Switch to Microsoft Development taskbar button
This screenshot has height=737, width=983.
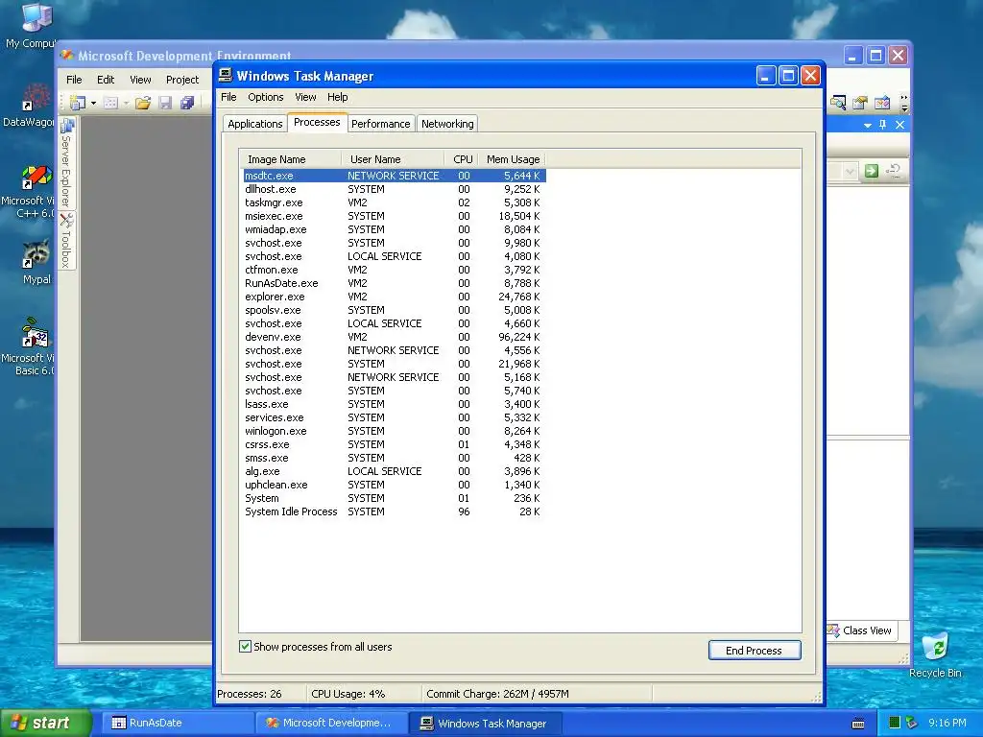tap(331, 724)
